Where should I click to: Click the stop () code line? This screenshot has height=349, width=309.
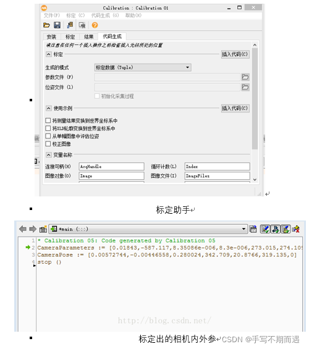pyautogui.click(x=49, y=262)
